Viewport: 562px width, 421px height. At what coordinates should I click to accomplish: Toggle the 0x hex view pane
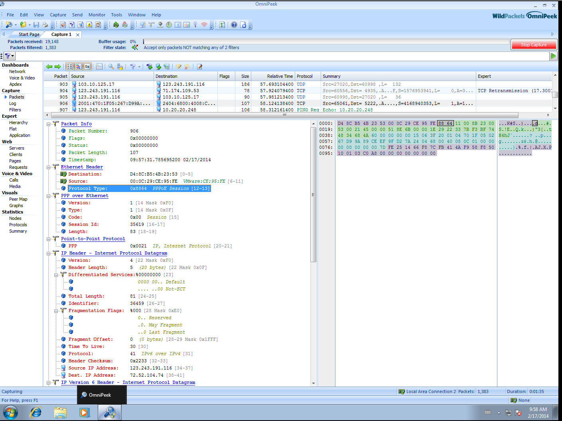87,67
